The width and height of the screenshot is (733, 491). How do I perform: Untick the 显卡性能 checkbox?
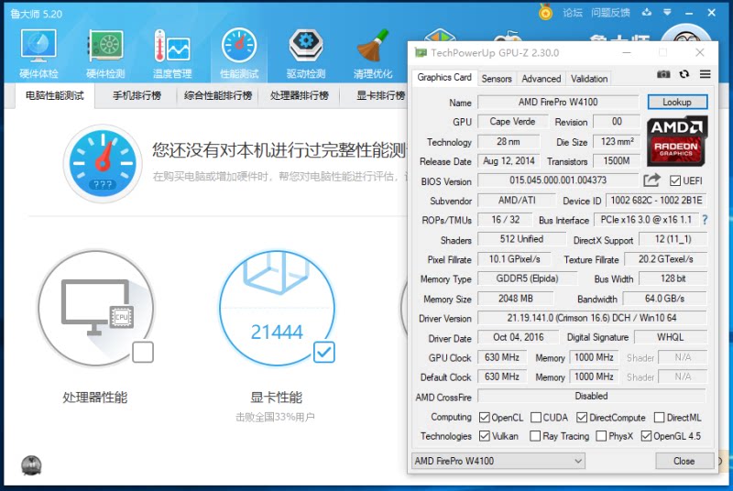click(324, 353)
